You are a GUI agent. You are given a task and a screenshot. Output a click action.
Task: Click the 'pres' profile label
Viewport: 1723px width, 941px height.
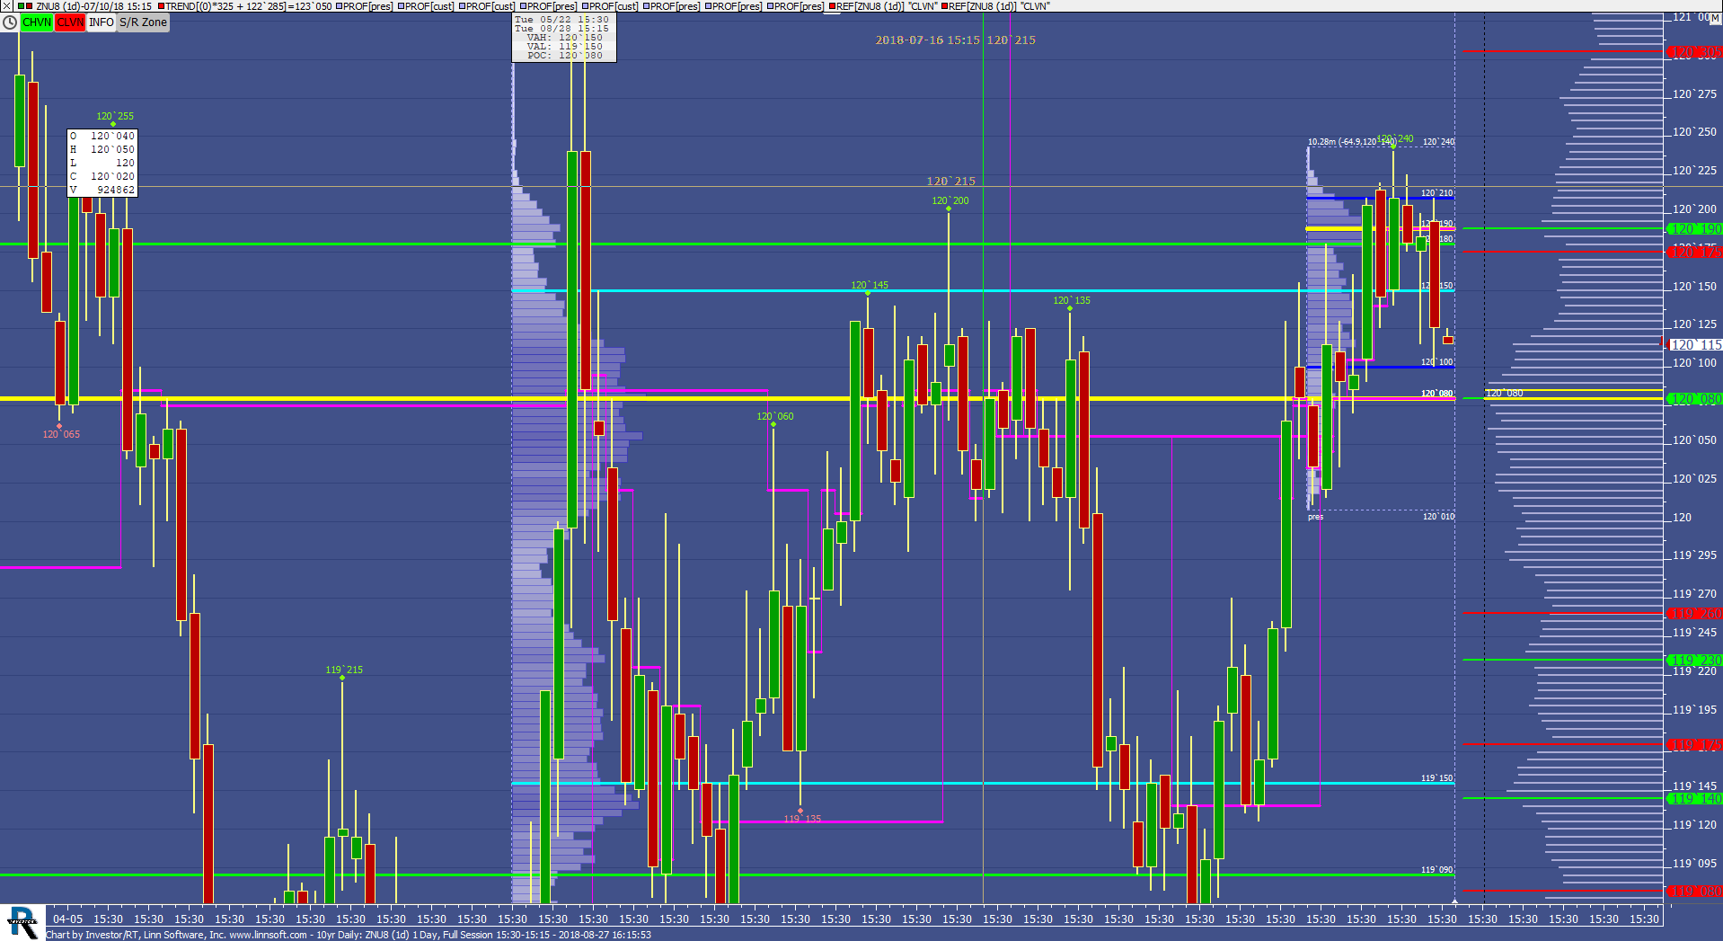tap(1316, 517)
